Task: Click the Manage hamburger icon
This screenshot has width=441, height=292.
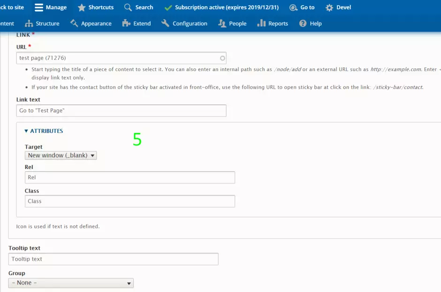Action: (x=39, y=7)
